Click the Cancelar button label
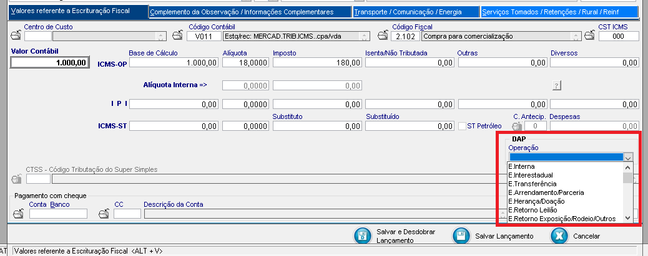Screen dimensions: 648x256 pyautogui.click(x=586, y=236)
